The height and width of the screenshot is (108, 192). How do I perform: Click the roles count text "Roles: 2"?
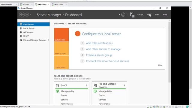[x=57, y=79]
